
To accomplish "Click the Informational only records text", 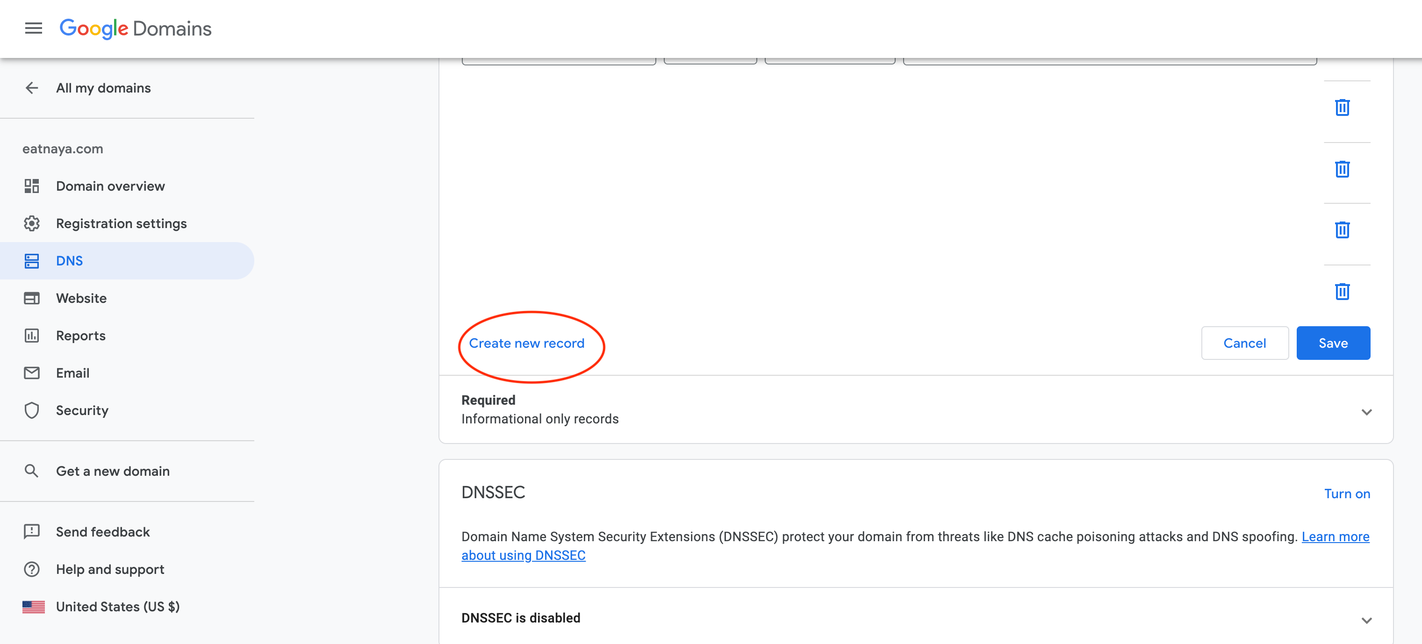I will [540, 419].
